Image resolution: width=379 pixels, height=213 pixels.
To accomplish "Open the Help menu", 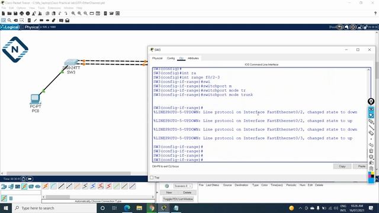I will coord(79,8).
